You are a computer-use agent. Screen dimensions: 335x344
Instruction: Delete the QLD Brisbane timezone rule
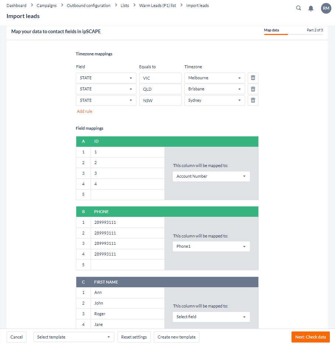coord(253,89)
